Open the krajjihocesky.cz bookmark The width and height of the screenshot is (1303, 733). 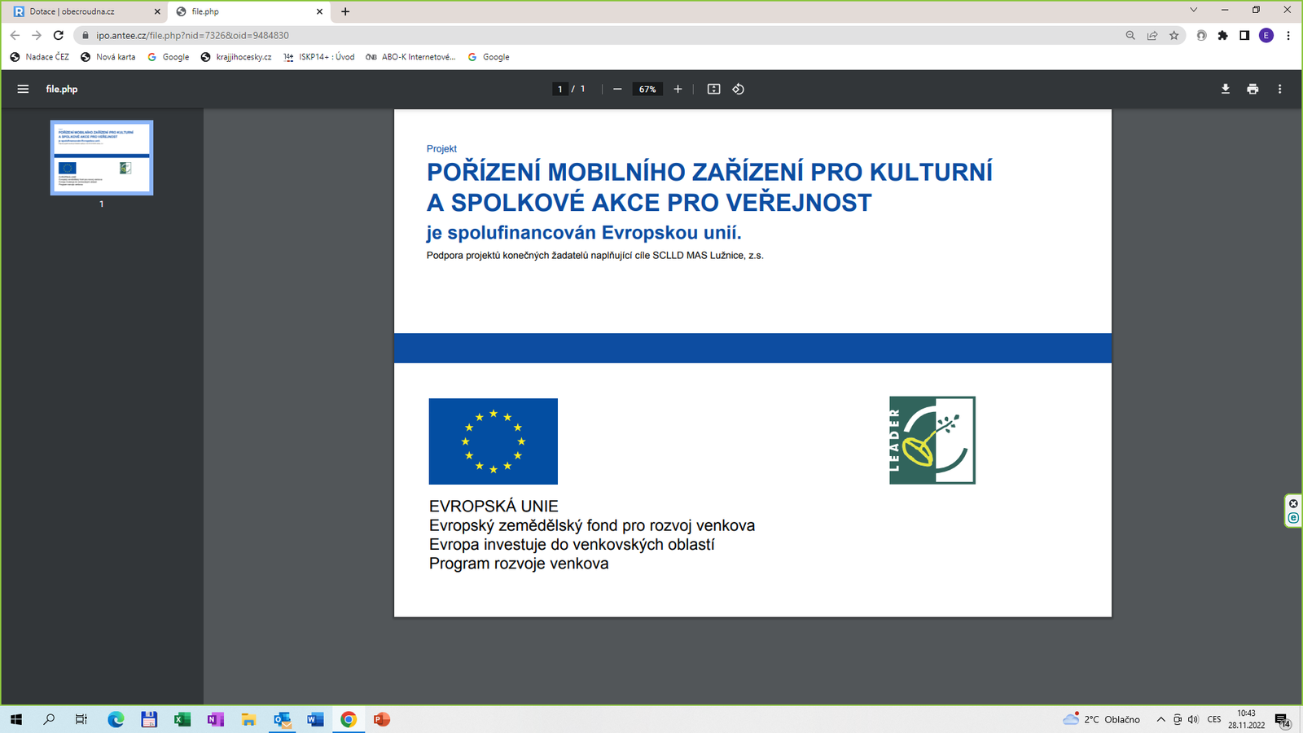[x=236, y=57]
